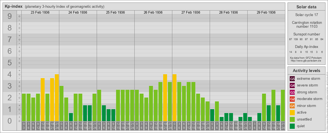Viewport: 328px width, 133px height.
Task: Click the Activity levels panel heading
Action: [306, 71]
